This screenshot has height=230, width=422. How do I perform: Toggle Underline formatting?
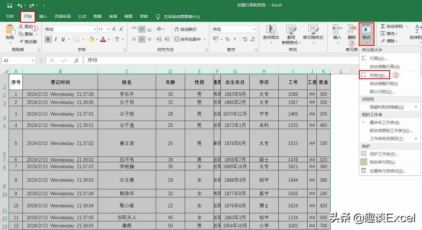coord(63,39)
